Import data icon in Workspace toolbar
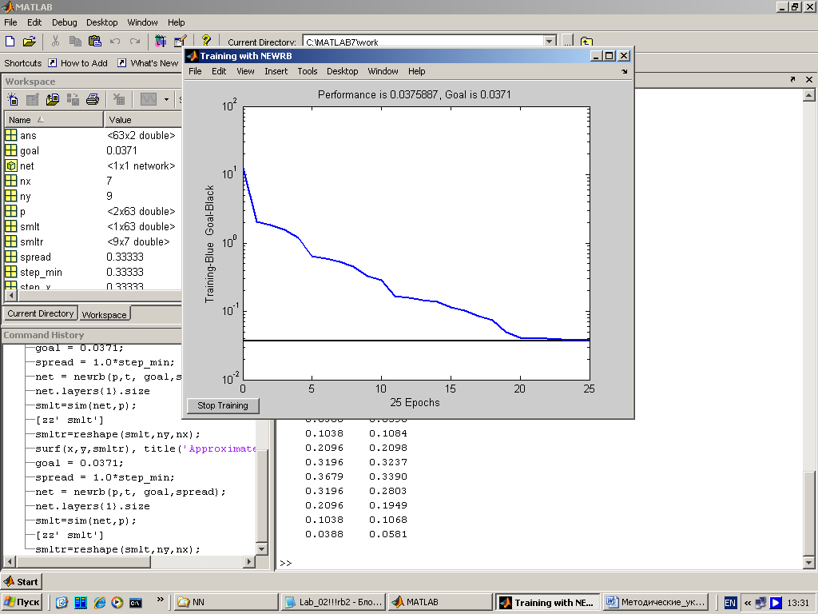The width and height of the screenshot is (818, 614). coord(53,99)
